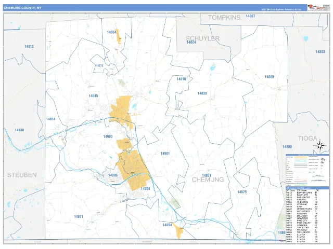
Task: Click the STEUBEN county label
Action: [22, 175]
